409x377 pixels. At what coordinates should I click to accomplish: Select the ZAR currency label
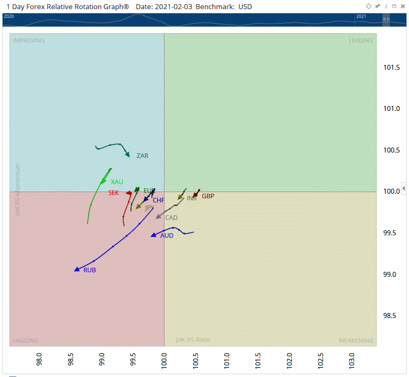click(x=142, y=156)
